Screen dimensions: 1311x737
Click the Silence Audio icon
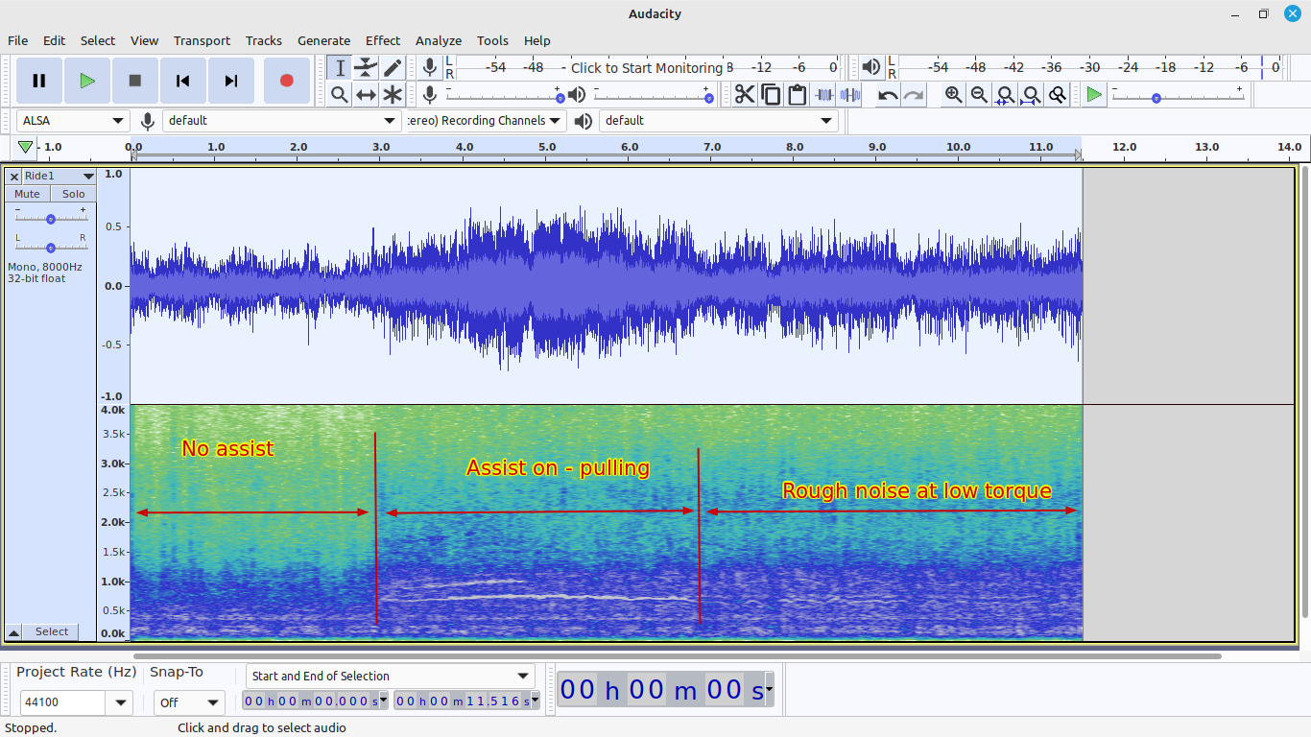[x=850, y=94]
